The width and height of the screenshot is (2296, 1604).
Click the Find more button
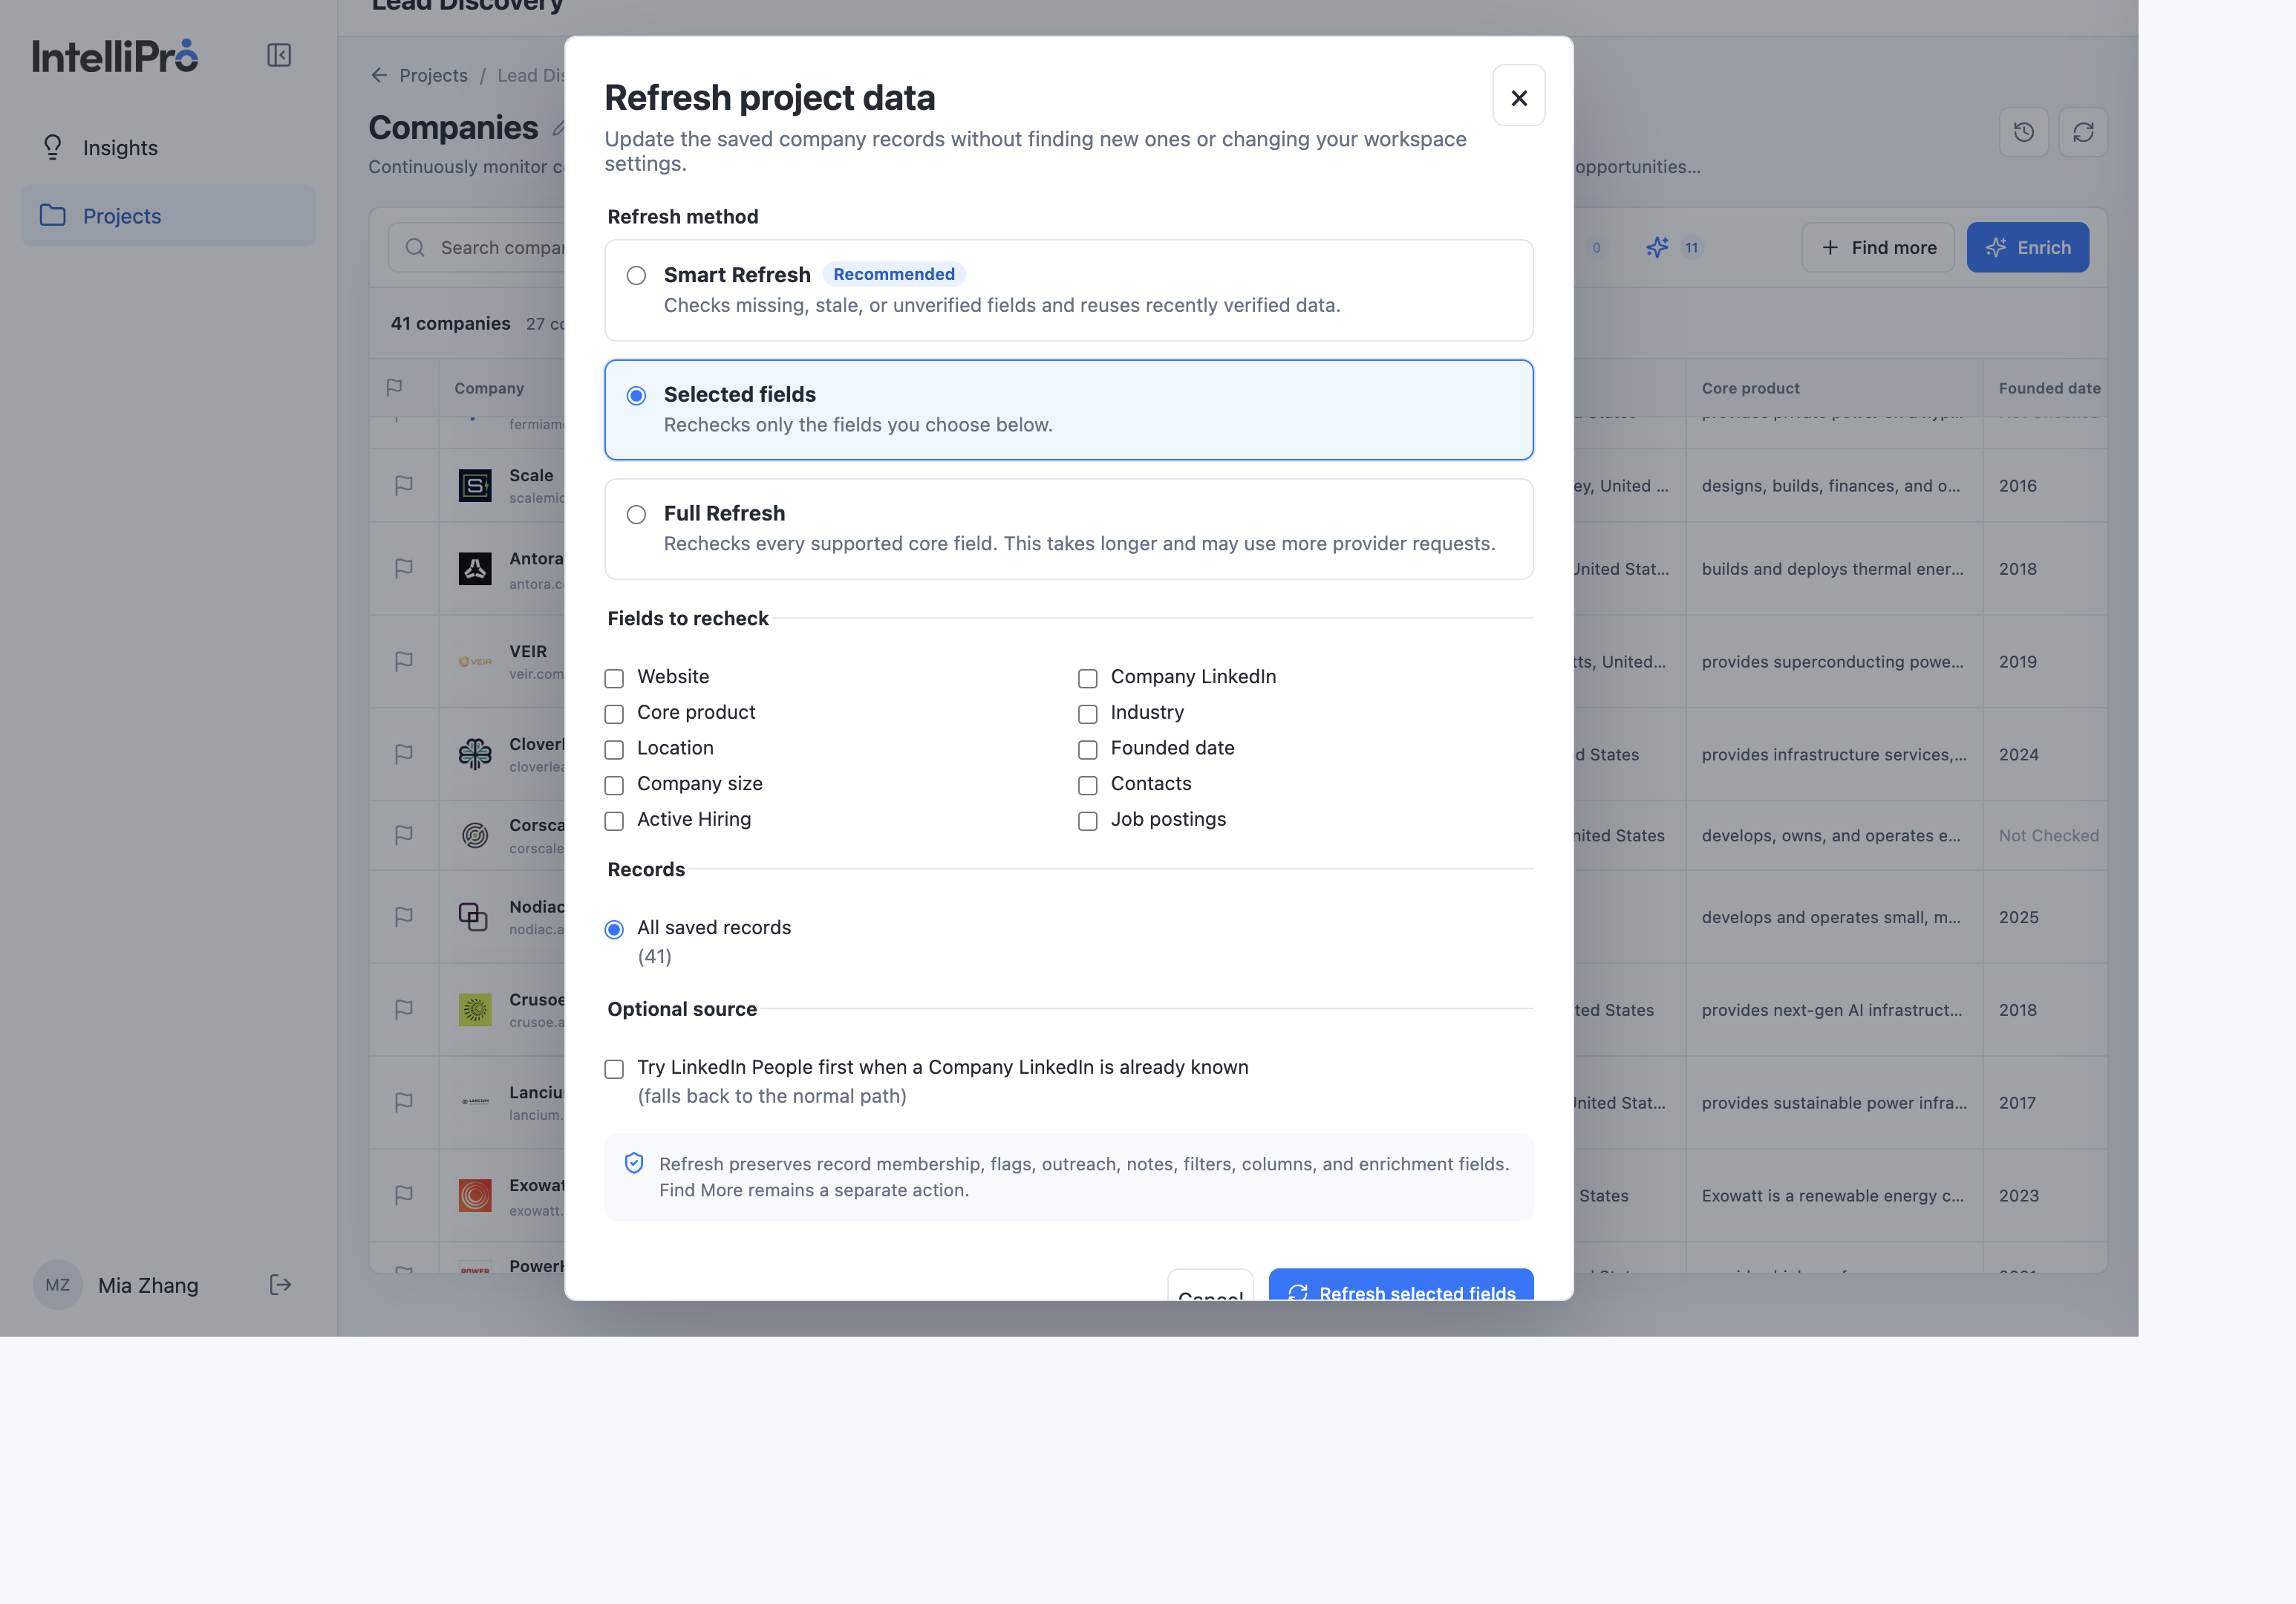(x=1877, y=247)
